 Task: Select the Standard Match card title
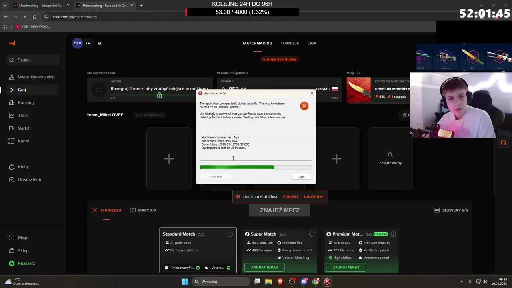click(179, 234)
